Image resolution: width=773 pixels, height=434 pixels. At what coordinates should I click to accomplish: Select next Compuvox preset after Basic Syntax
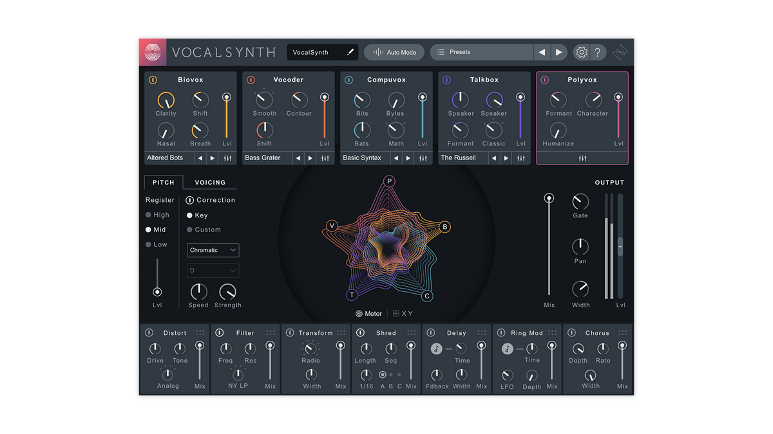408,158
